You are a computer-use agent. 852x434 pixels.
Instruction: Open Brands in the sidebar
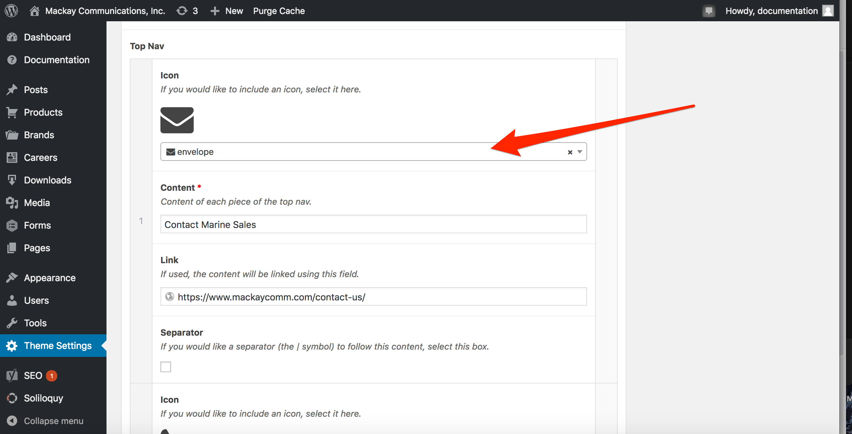(53, 135)
